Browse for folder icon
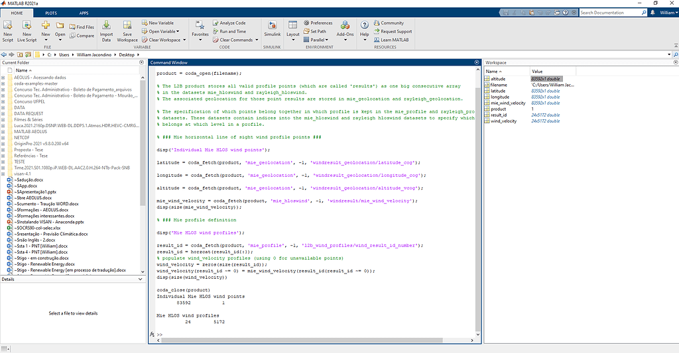The width and height of the screenshot is (679, 353). (x=28, y=54)
